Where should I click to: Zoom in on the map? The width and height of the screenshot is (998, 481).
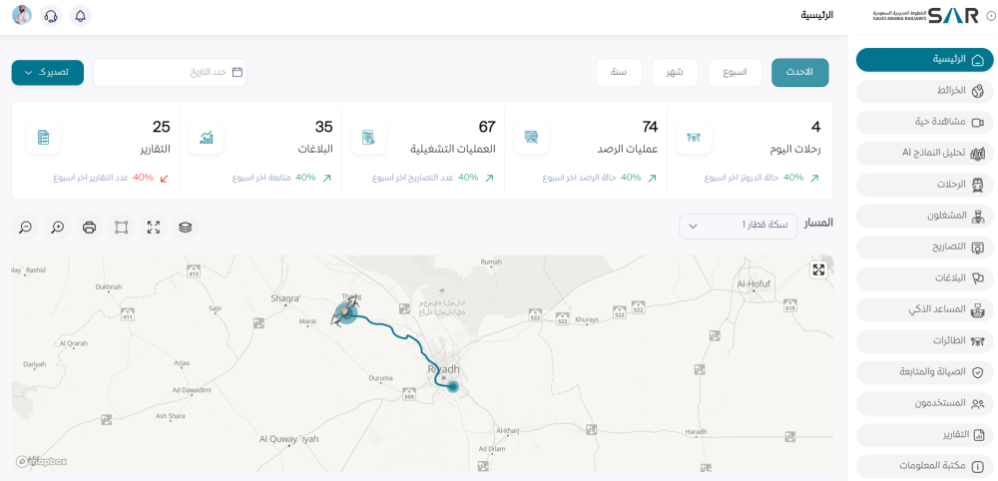click(x=58, y=228)
